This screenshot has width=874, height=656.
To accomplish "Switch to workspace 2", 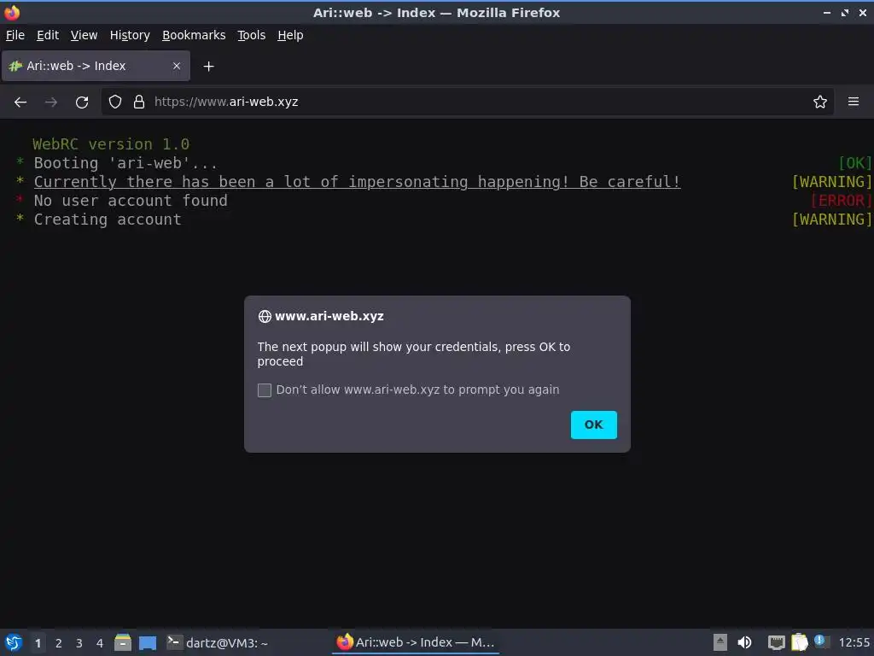I will 59,643.
